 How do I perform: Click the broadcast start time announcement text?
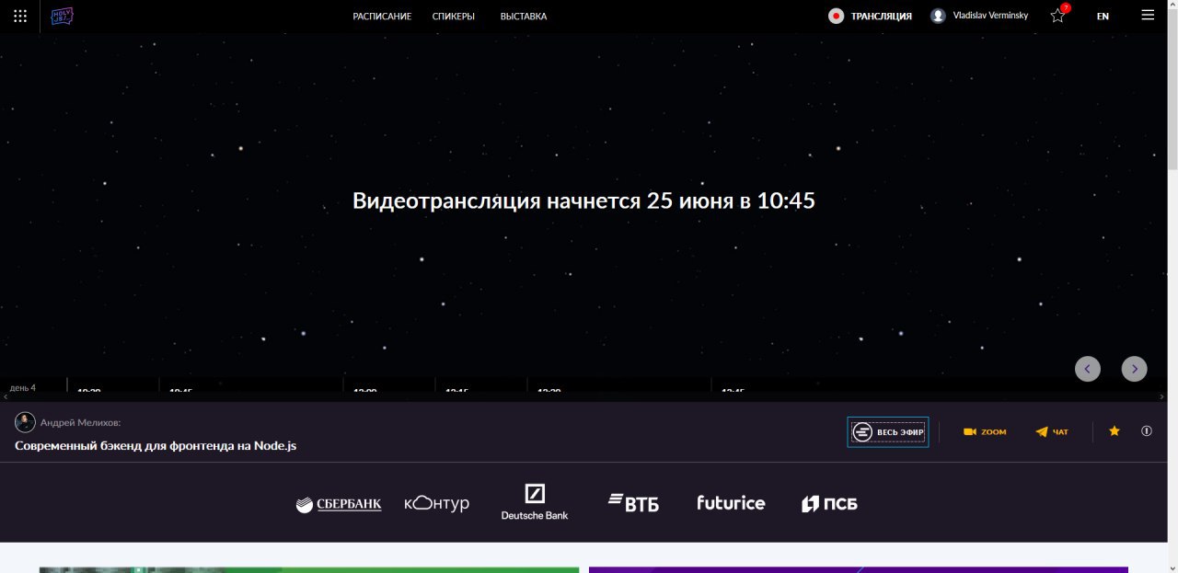pyautogui.click(x=583, y=201)
